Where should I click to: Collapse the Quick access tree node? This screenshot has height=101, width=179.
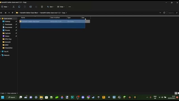pos(1,19)
